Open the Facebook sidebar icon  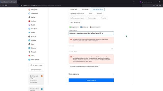(30, 29)
